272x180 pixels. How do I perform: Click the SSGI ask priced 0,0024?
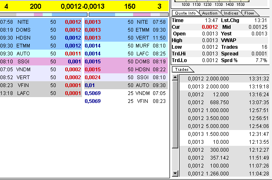pyautogui.click(x=126, y=77)
